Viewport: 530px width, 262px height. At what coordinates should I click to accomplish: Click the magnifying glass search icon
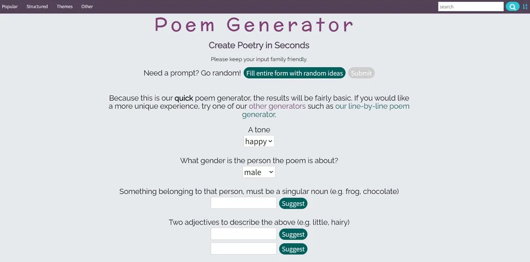(x=512, y=7)
